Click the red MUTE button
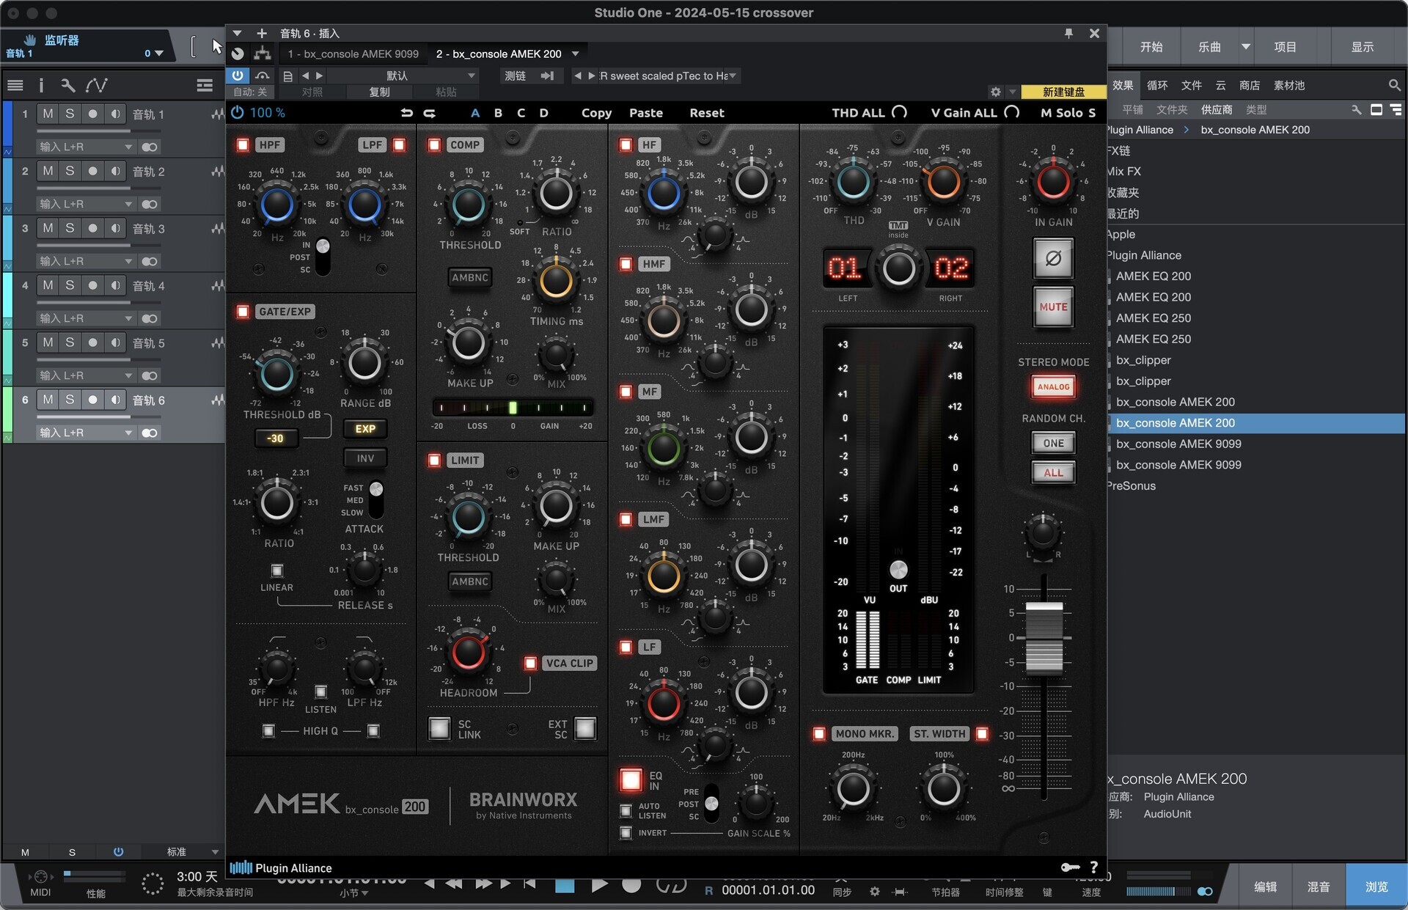This screenshot has width=1408, height=910. point(1053,307)
